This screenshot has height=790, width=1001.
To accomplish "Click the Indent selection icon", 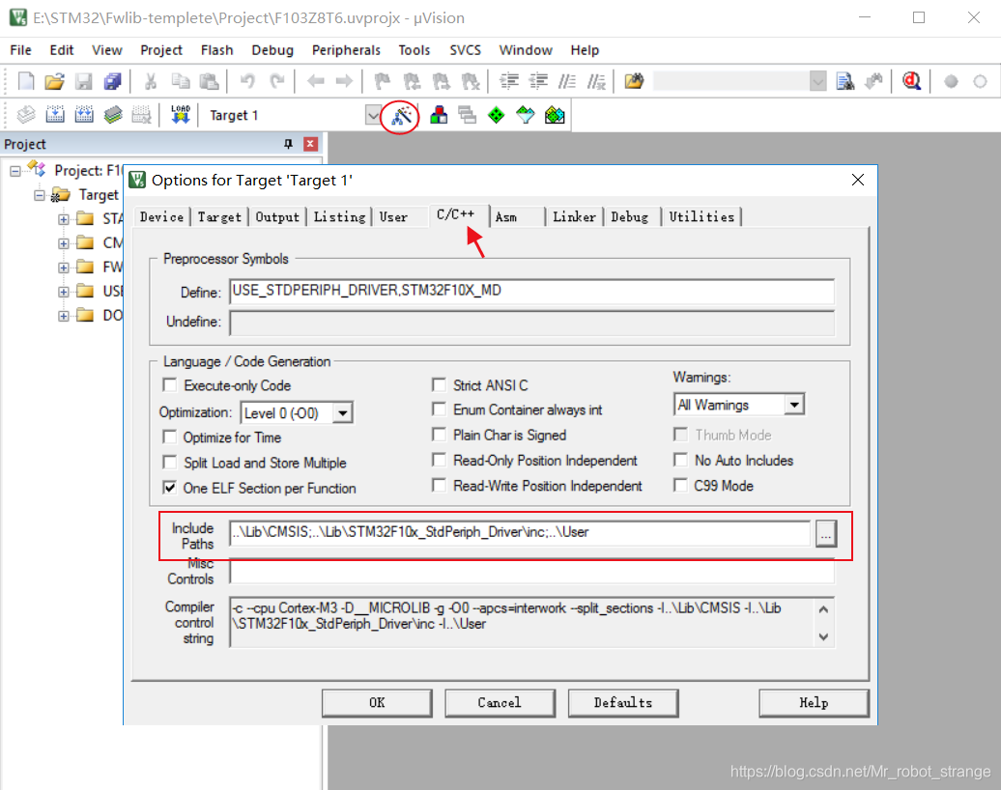I will click(x=509, y=81).
